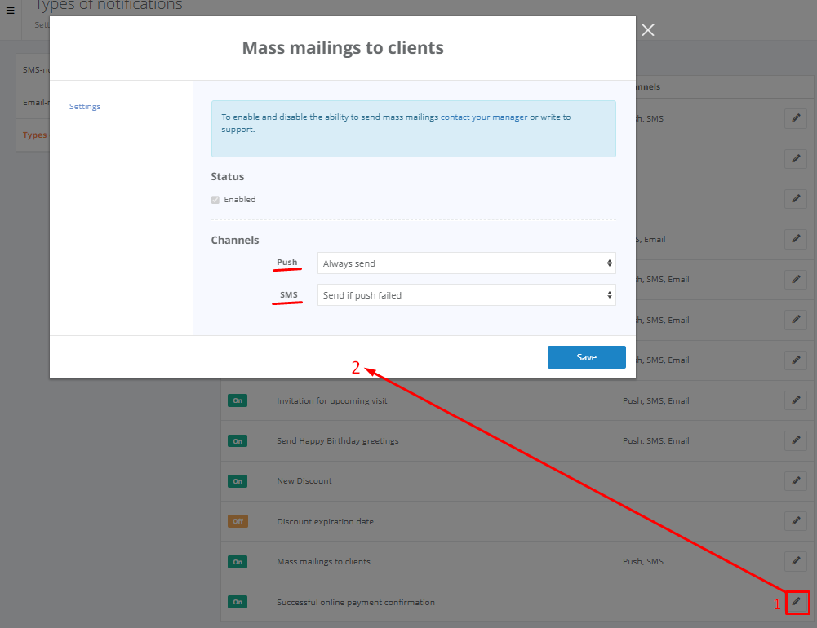Click Discount expiration date text
817x628 pixels.
(x=325, y=522)
